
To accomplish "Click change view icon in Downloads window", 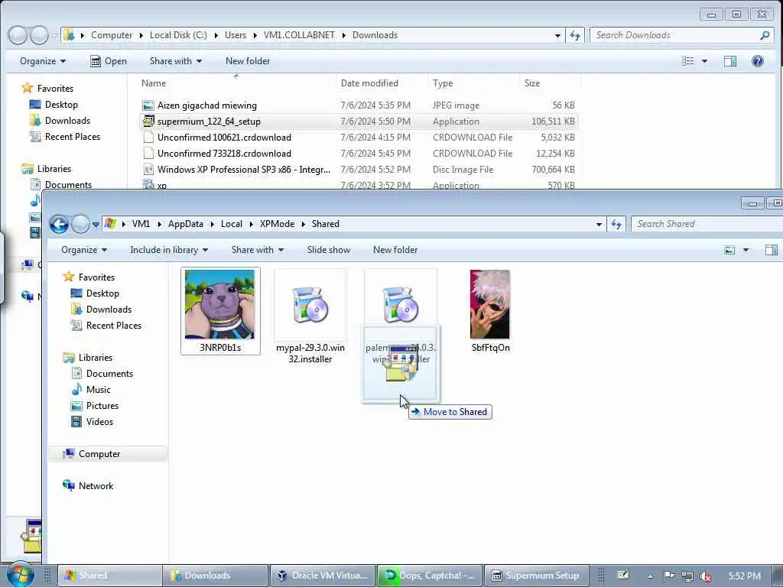I will pos(687,61).
